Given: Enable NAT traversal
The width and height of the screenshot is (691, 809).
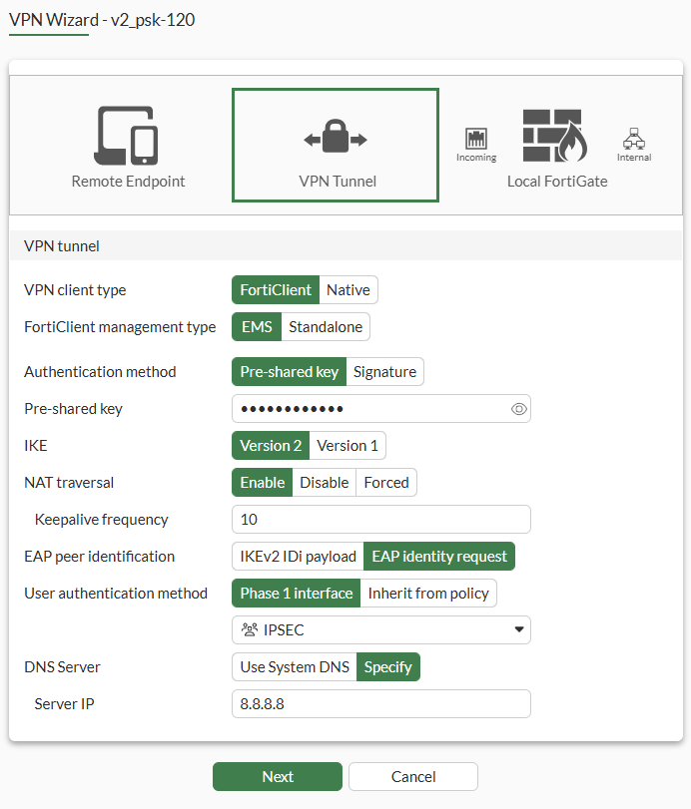Looking at the screenshot, I should [263, 483].
